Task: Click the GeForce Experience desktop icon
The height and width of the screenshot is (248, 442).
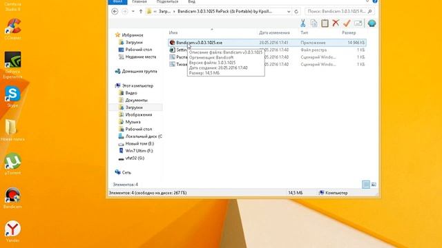Action: 12,65
